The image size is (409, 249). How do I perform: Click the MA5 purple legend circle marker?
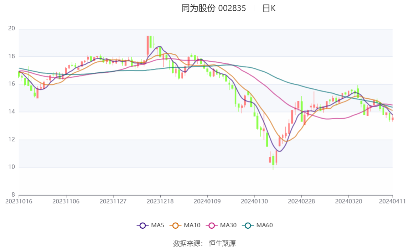(143, 225)
